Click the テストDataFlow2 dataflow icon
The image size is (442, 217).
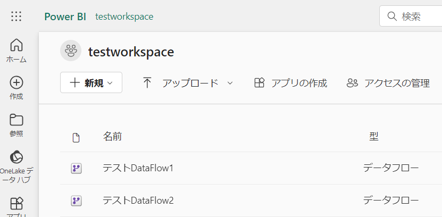click(76, 201)
